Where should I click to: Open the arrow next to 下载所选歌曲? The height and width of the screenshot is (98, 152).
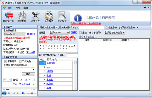(x=138, y=28)
